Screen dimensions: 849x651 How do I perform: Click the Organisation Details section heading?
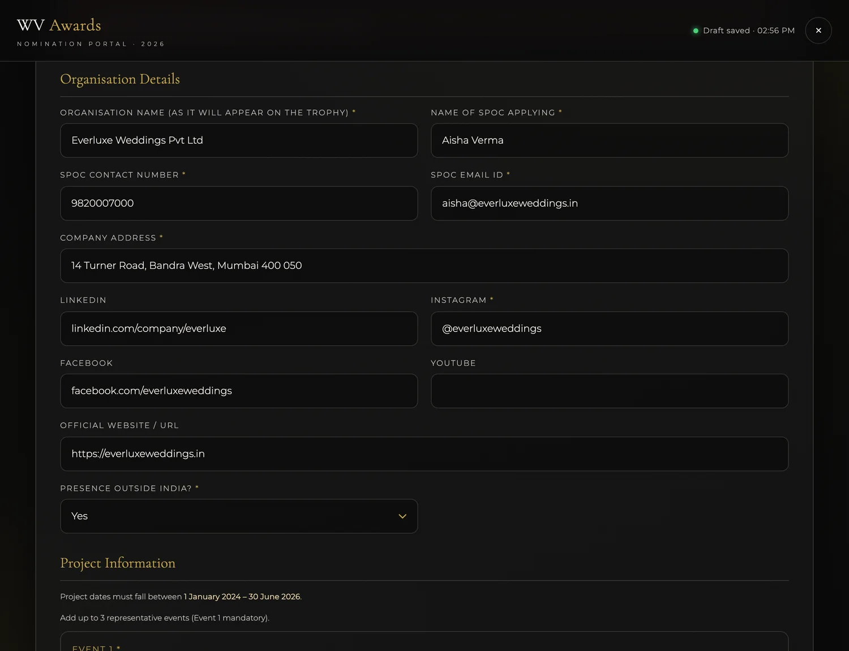120,79
